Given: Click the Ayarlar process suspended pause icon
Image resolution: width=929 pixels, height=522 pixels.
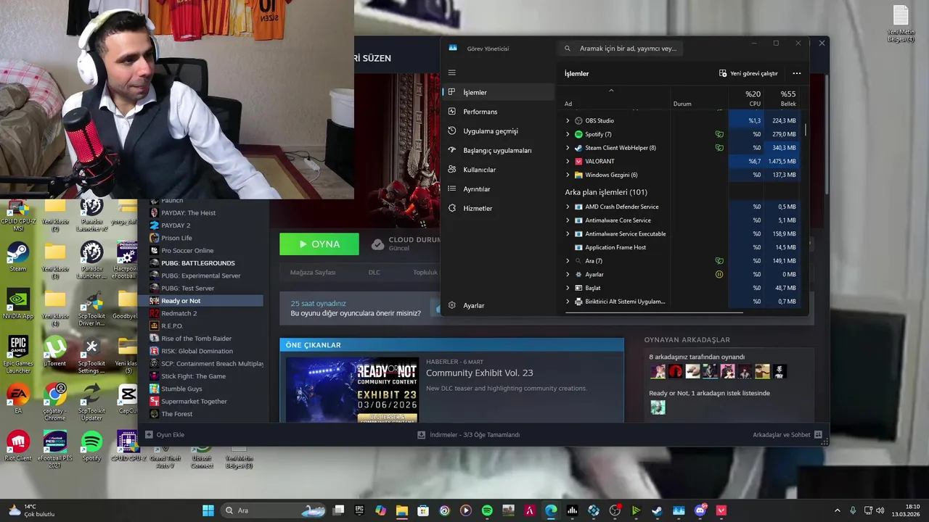Looking at the screenshot, I should (719, 274).
